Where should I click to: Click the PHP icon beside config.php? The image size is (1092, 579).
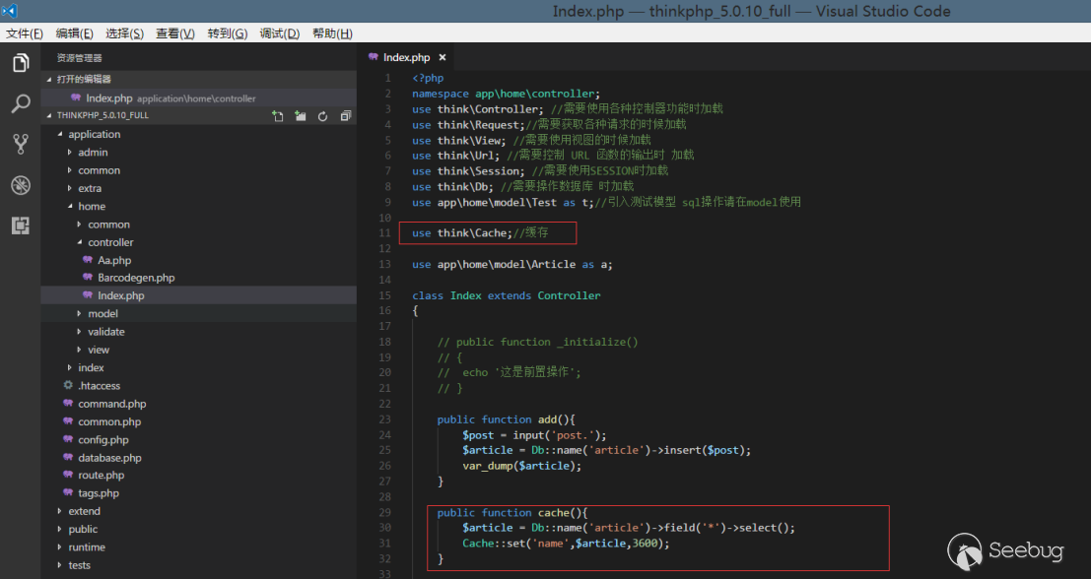68,440
